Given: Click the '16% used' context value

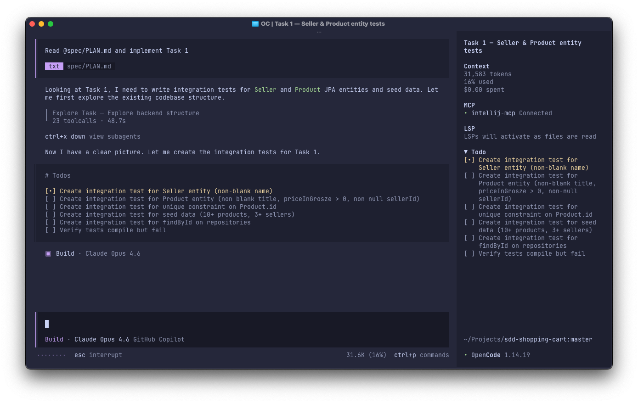Looking at the screenshot, I should point(479,82).
